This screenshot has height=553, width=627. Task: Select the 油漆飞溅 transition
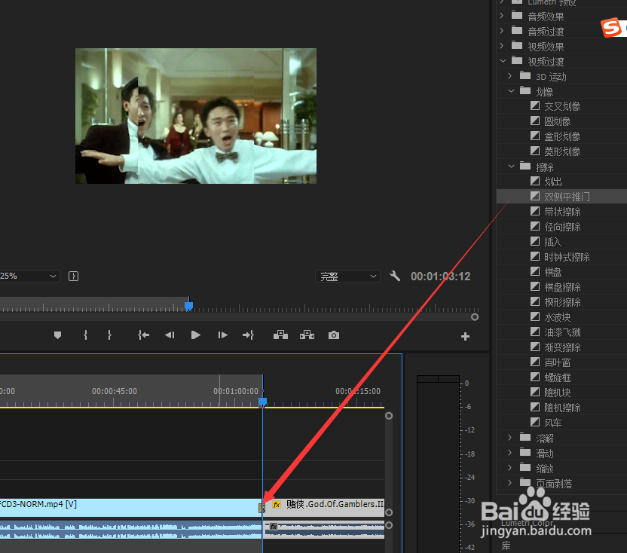coord(562,332)
